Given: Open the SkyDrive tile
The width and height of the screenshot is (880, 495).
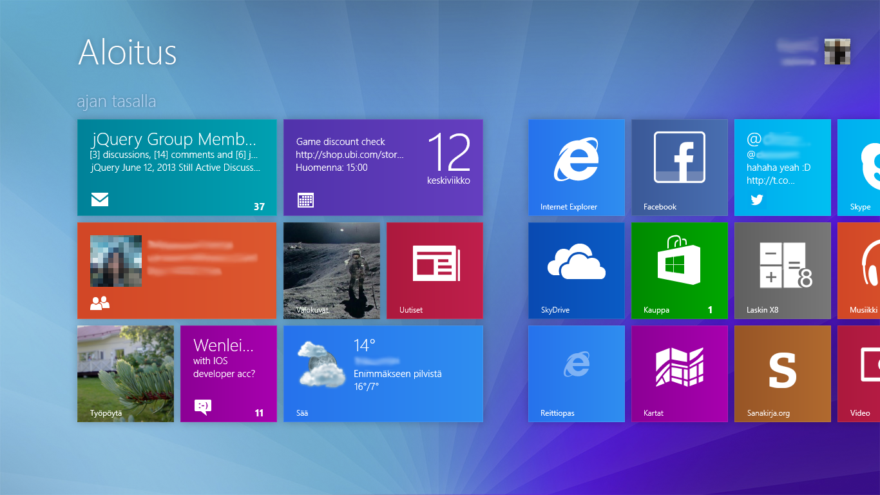Looking at the screenshot, I should point(577,271).
